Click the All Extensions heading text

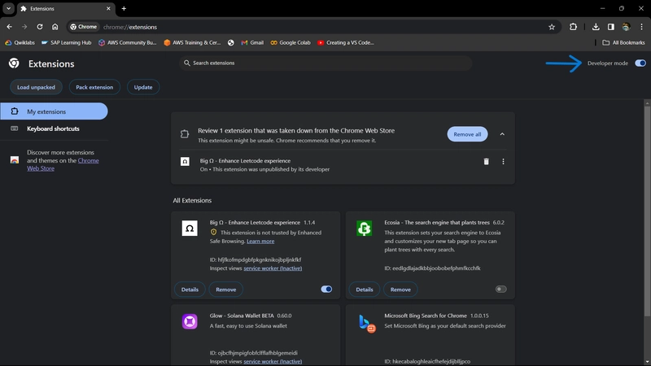coord(192,200)
